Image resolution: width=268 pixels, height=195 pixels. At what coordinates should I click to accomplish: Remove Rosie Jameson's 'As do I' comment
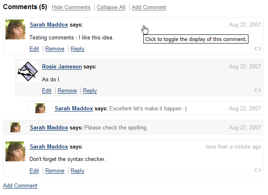click(x=67, y=90)
